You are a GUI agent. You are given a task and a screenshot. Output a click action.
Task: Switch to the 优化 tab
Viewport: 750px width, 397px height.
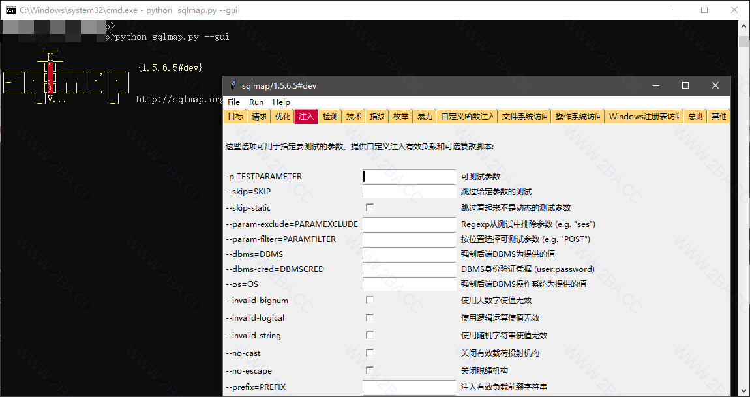point(282,116)
